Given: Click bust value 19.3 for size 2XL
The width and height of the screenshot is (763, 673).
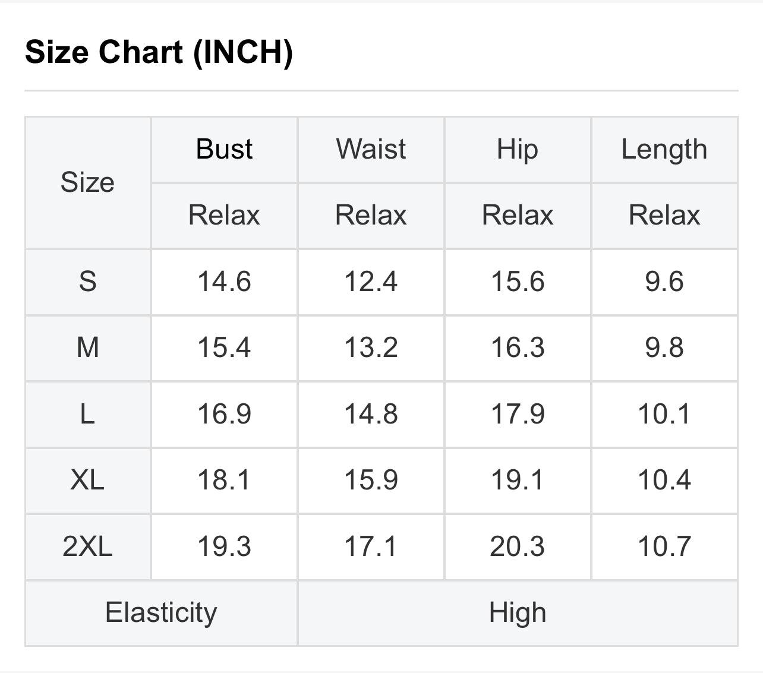Looking at the screenshot, I should click(224, 546).
